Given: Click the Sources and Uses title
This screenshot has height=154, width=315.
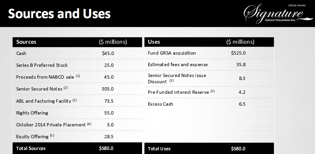Looking at the screenshot, I should [x=59, y=13].
